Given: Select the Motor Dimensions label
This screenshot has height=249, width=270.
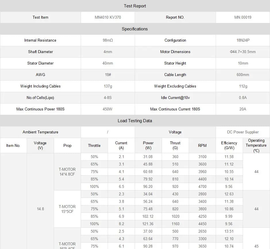Looking at the screenshot, I should [x=175, y=52].
